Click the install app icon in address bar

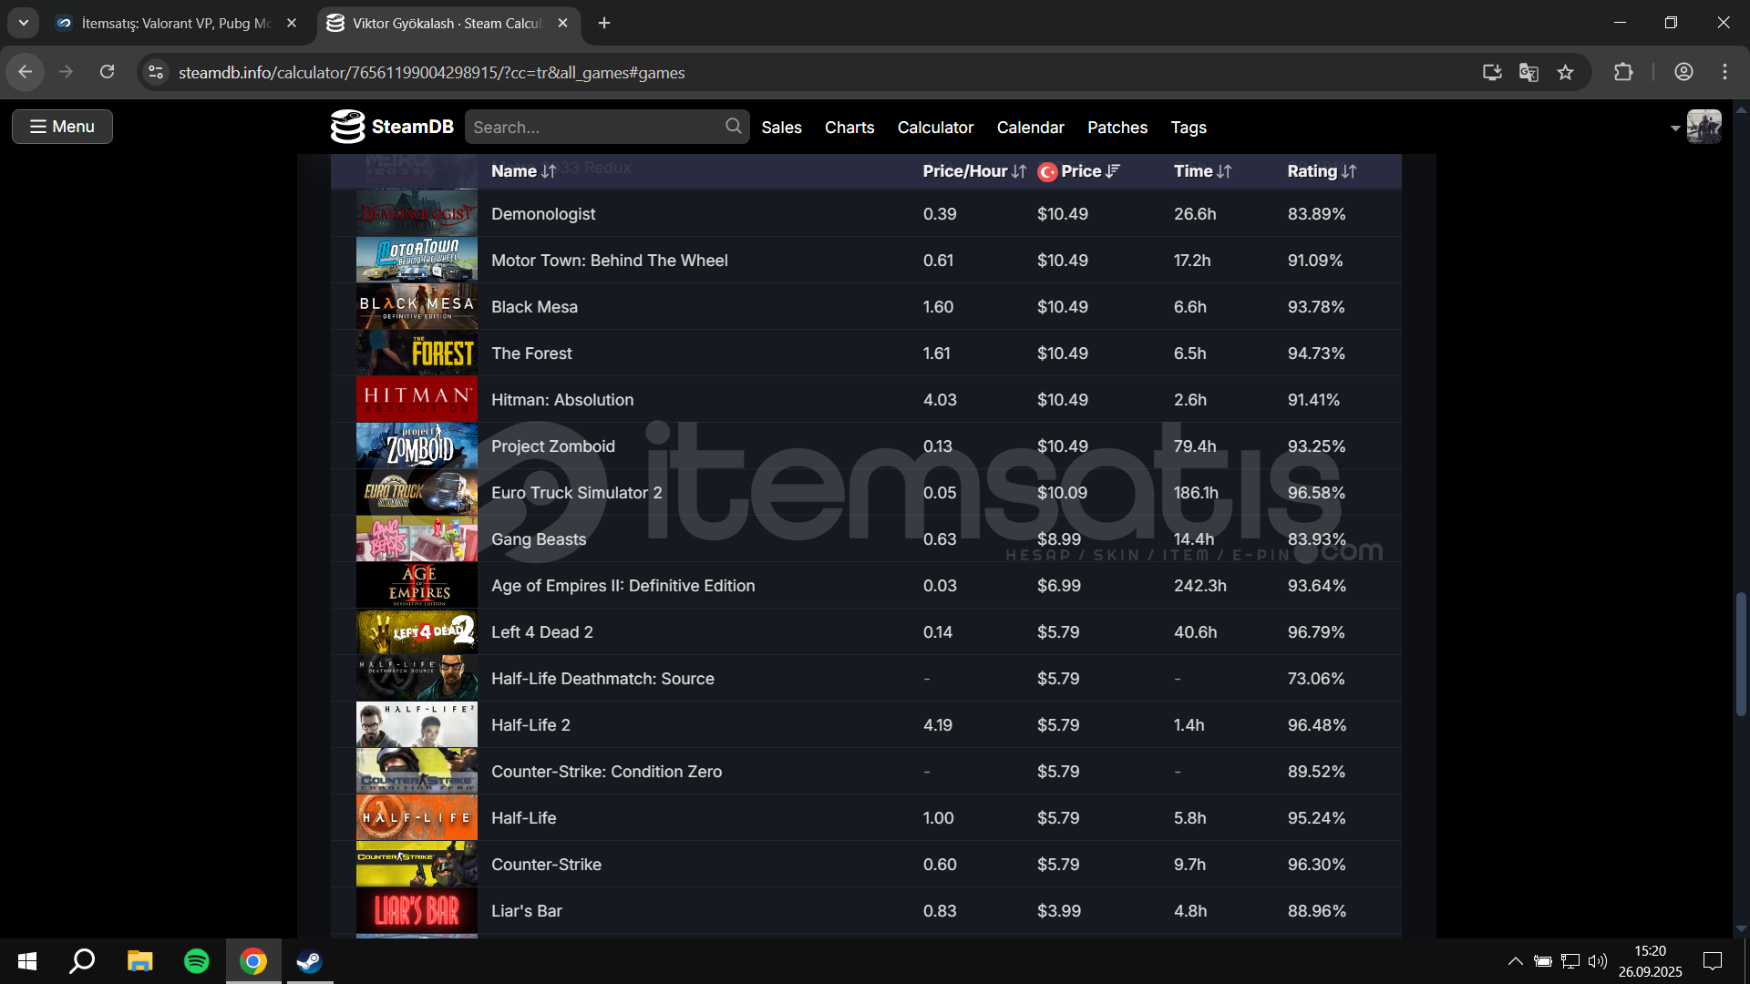pyautogui.click(x=1492, y=72)
